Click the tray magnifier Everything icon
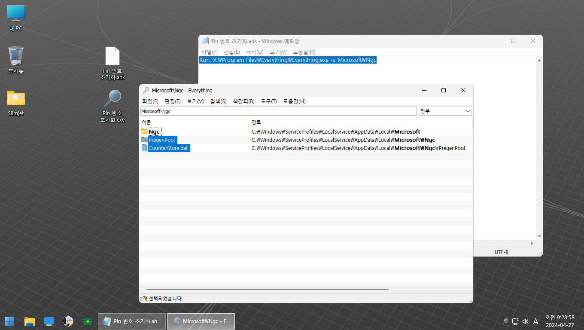 click(x=505, y=321)
